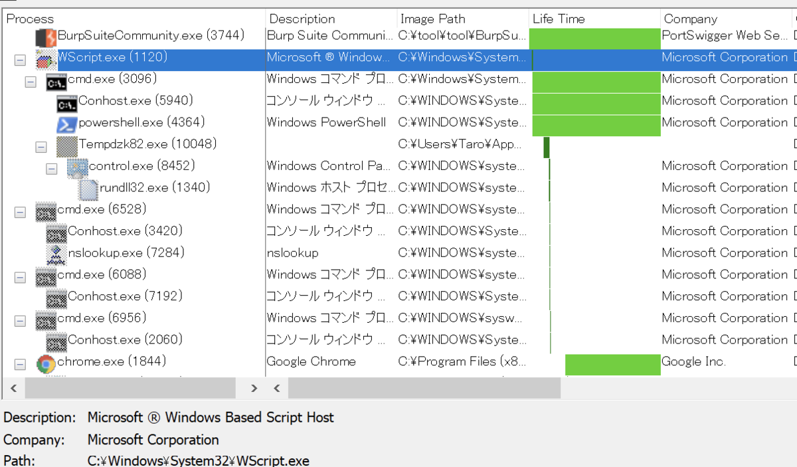This screenshot has height=467, width=797.
Task: Click the rundll32.exe (1340) icon
Action: (88, 190)
